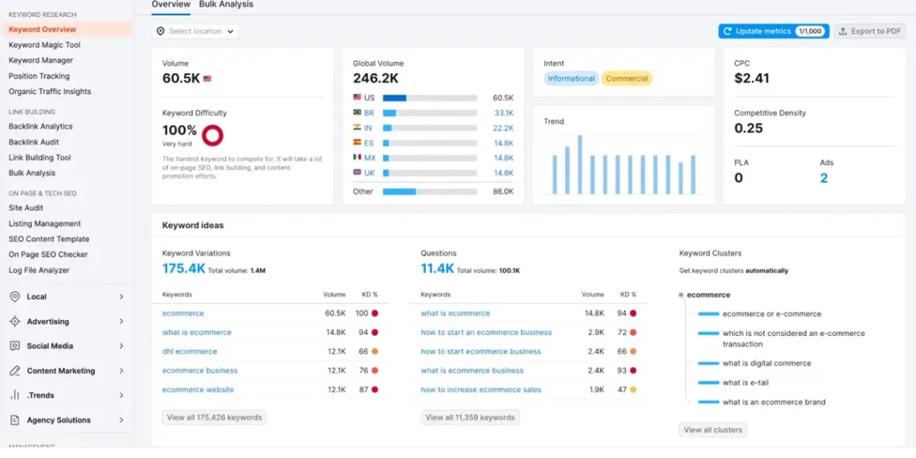Open Keyword Magic Tool in sidebar

pyautogui.click(x=44, y=45)
